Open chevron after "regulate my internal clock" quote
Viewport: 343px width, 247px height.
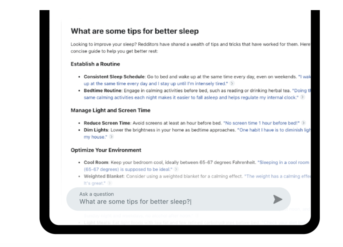click(x=302, y=97)
